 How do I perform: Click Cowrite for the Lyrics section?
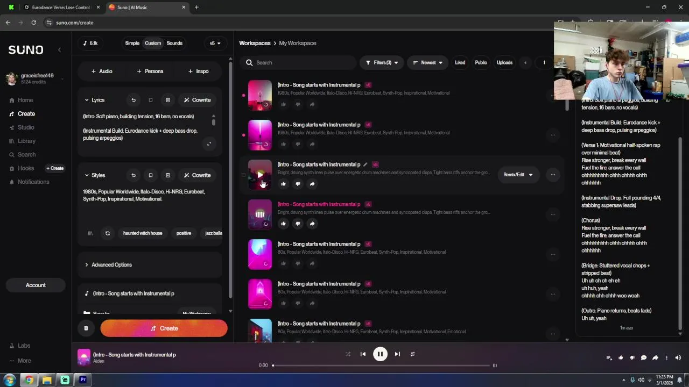click(x=197, y=100)
